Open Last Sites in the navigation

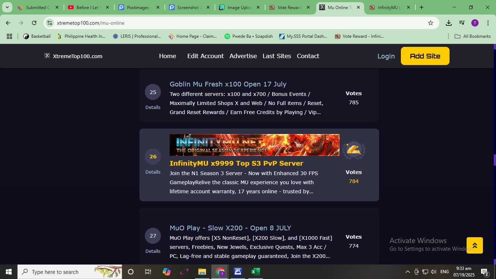pos(277,56)
